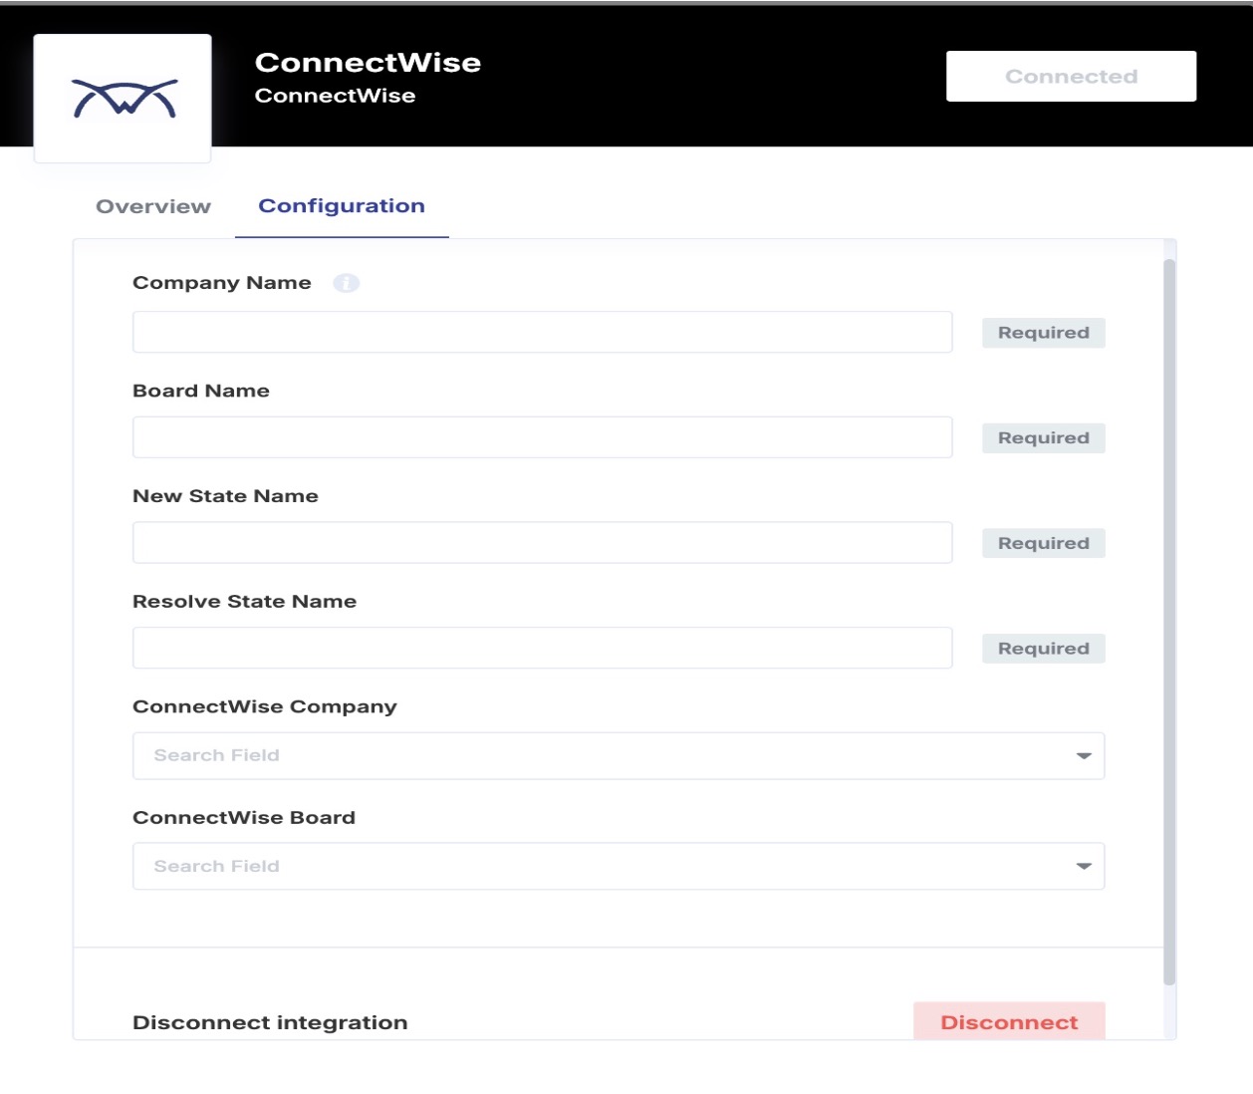Click the Connected status button
Image resolution: width=1253 pixels, height=1094 pixels.
tap(1071, 76)
